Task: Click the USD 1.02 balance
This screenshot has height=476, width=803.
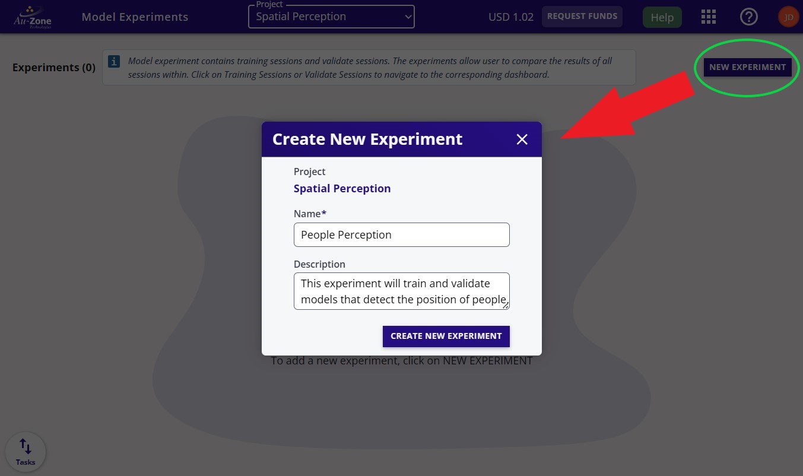Action: (510, 17)
